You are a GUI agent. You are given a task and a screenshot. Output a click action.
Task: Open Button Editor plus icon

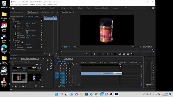[x=152, y=54]
